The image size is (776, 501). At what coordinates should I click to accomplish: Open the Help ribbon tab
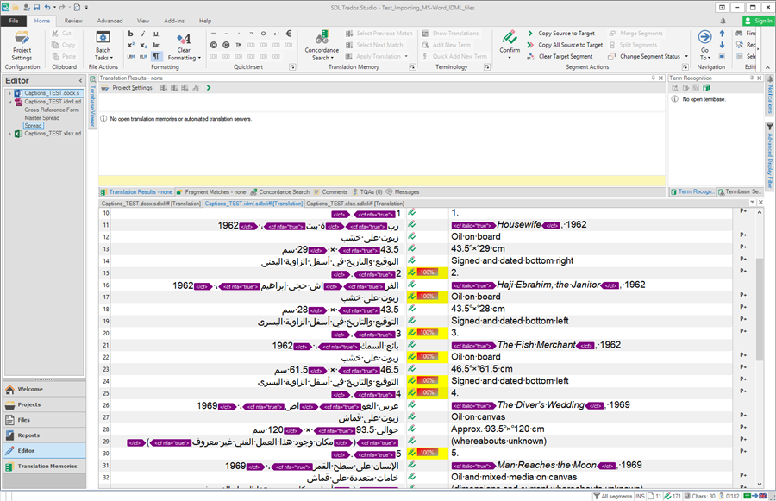click(x=205, y=21)
